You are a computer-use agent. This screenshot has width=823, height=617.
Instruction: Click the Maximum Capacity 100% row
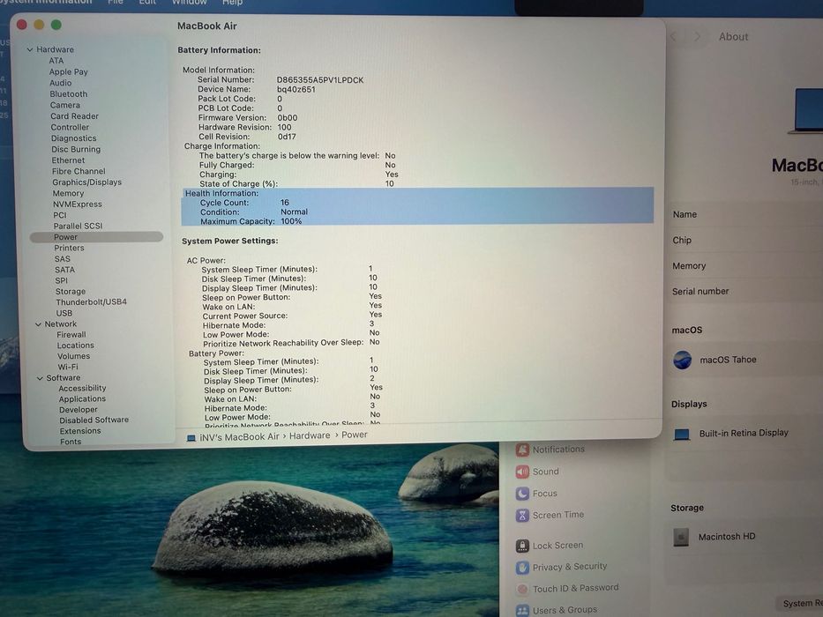417,221
